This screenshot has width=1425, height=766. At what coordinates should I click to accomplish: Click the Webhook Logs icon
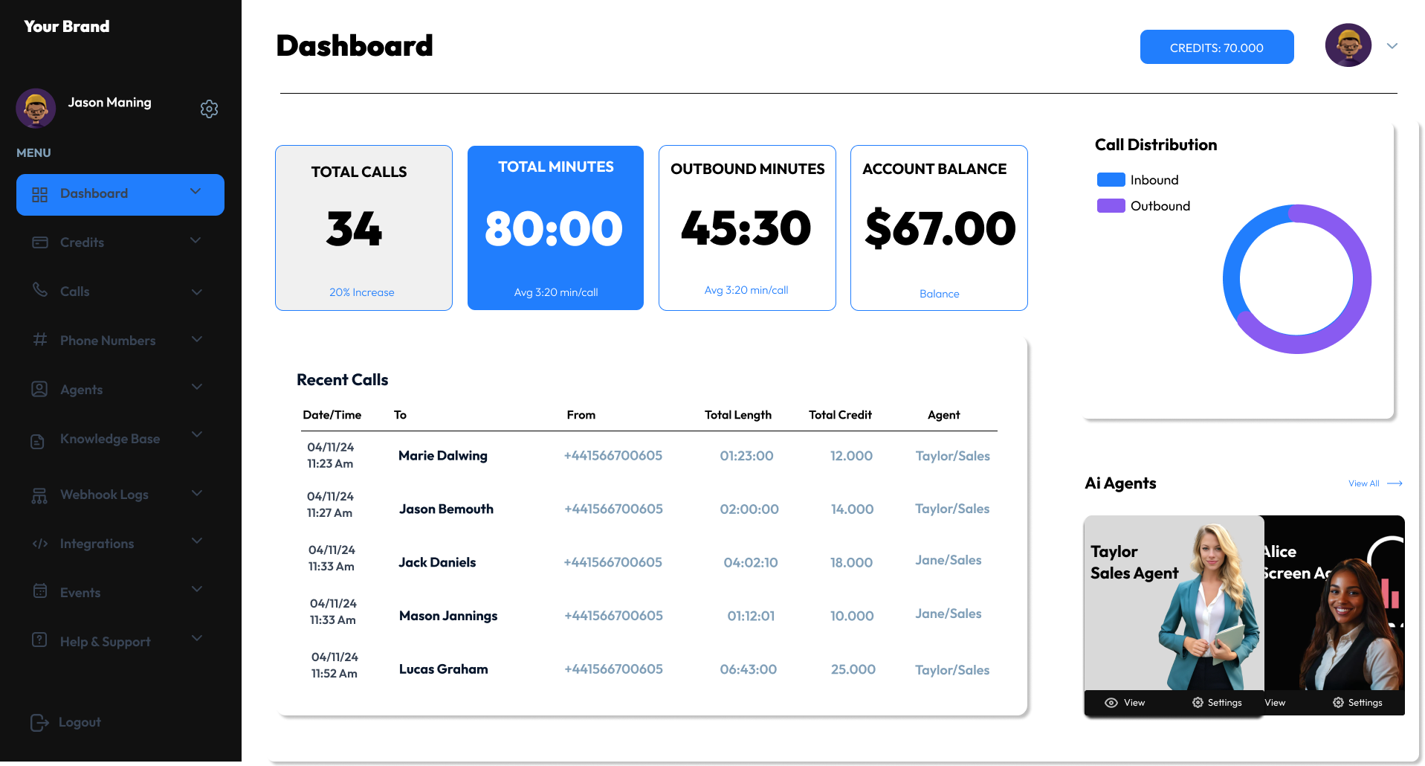pyautogui.click(x=39, y=496)
